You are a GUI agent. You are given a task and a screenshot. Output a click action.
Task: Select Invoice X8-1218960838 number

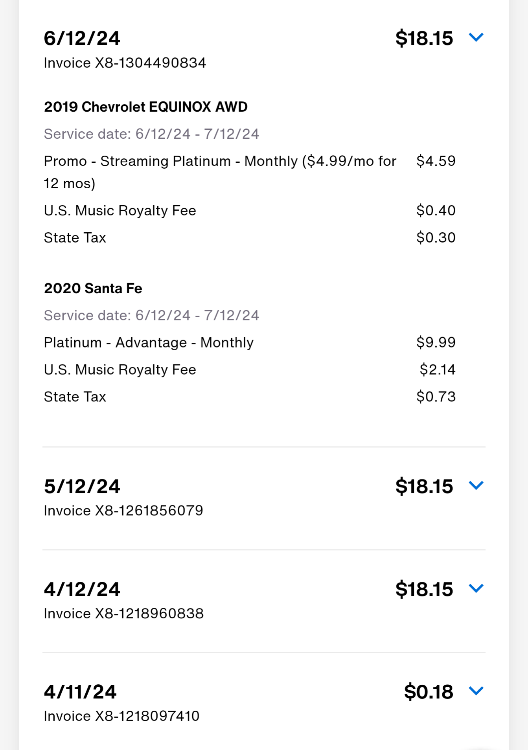(123, 614)
